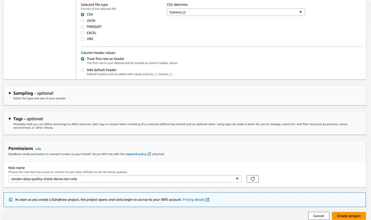Viewport: 371px width, 220px height.
Task: Click the refresh roles icon button
Action: tap(252, 179)
